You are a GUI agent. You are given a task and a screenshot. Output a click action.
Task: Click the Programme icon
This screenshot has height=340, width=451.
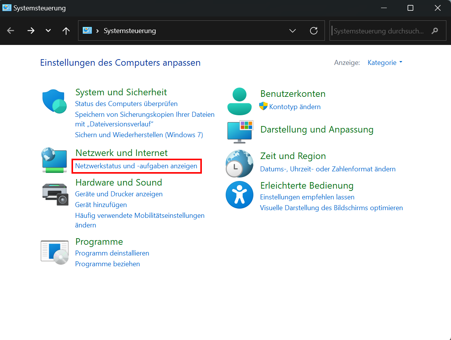[x=54, y=252]
